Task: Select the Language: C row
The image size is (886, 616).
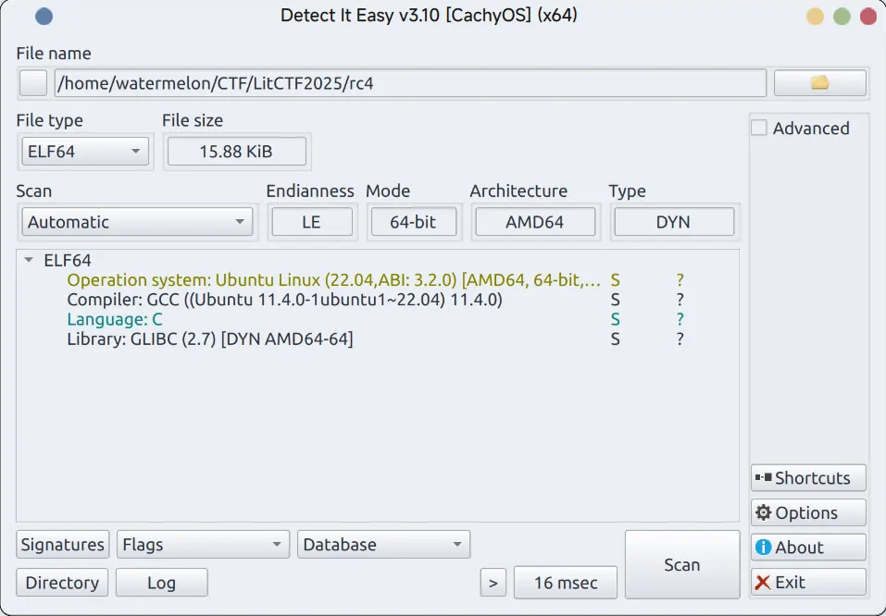Action: [378, 319]
